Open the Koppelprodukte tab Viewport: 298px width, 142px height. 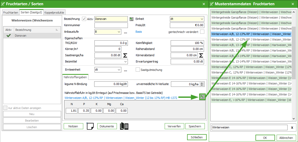click(54, 13)
